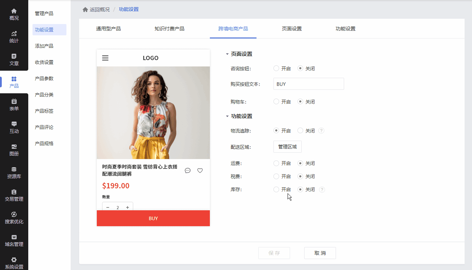Click the red BUY button in preview
472x270 pixels.
pos(153,218)
